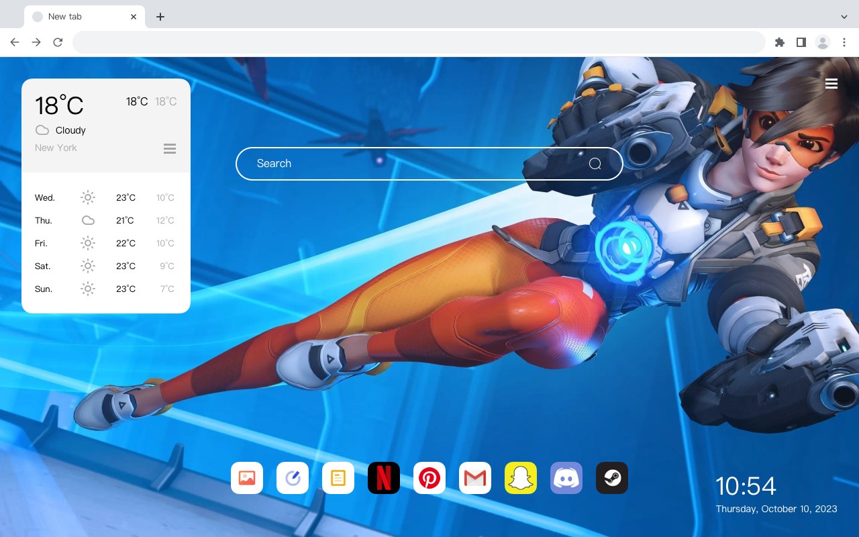The height and width of the screenshot is (537, 859).
Task: Open the orange wallpaper image shortcut
Action: tap(247, 478)
